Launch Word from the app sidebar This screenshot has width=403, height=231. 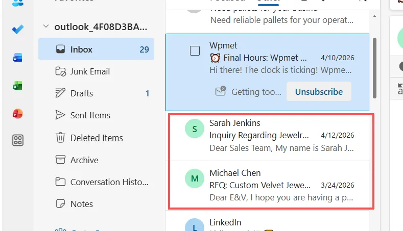point(18,58)
